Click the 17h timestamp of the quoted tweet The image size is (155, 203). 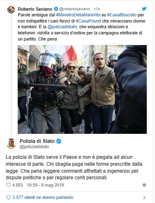(97, 9)
